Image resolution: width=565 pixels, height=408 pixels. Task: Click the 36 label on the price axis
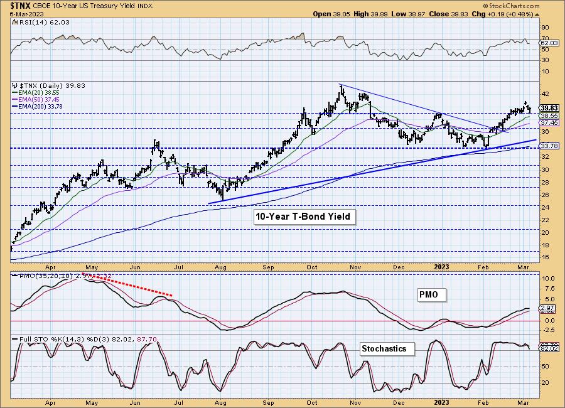coord(545,132)
